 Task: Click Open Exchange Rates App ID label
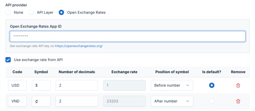(x=36, y=26)
